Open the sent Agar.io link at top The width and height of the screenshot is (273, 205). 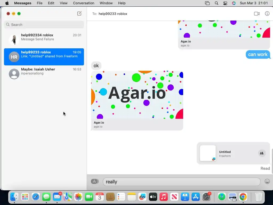pos(224,35)
